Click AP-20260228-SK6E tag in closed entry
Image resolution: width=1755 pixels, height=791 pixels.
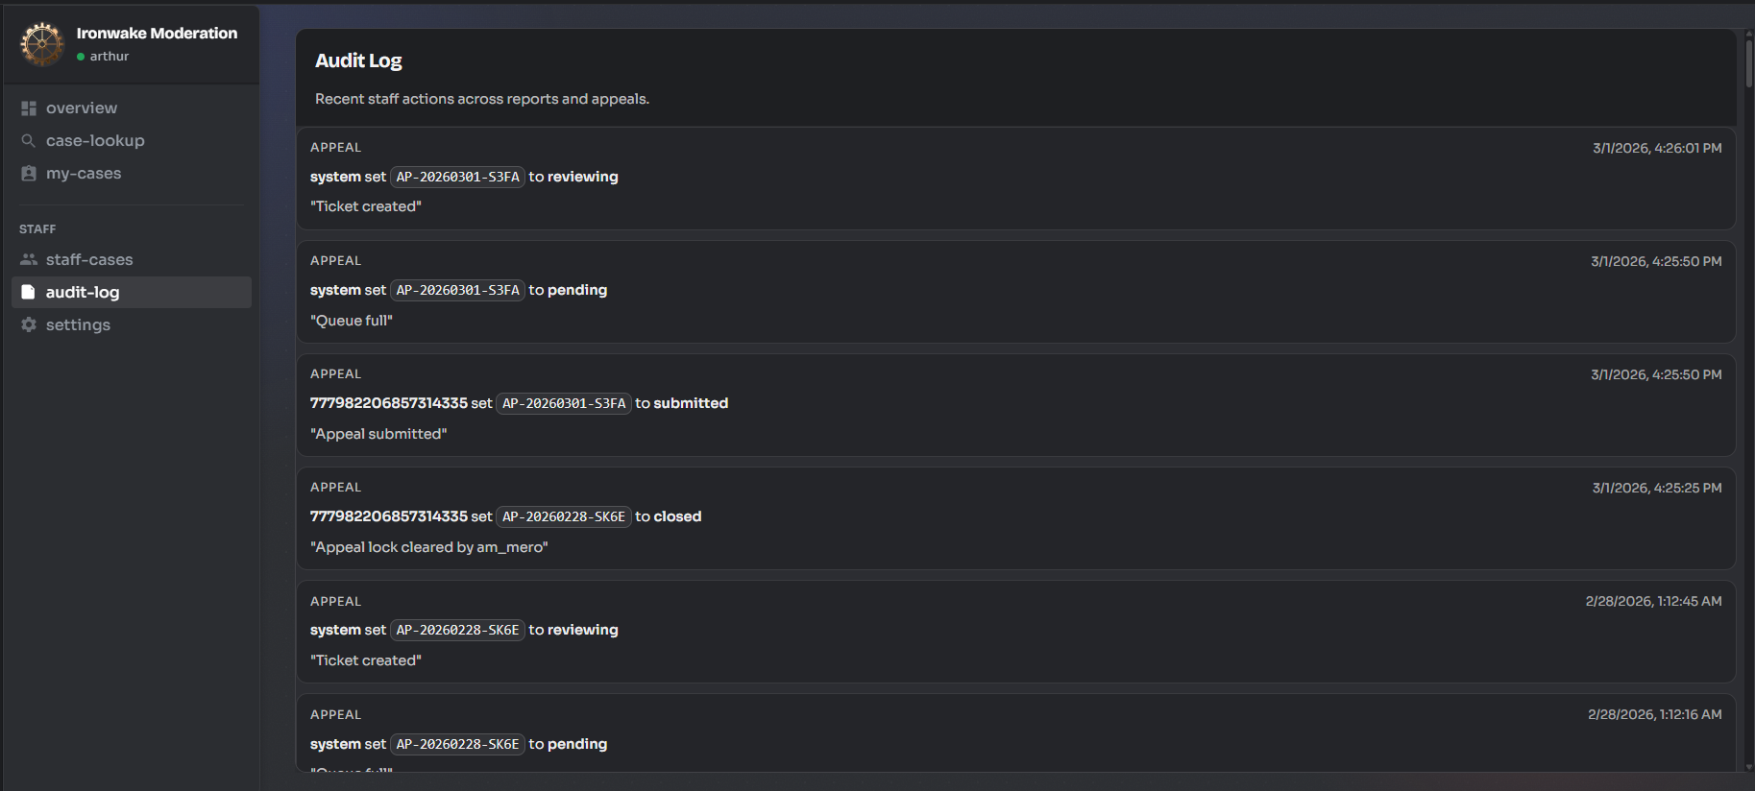(x=564, y=517)
